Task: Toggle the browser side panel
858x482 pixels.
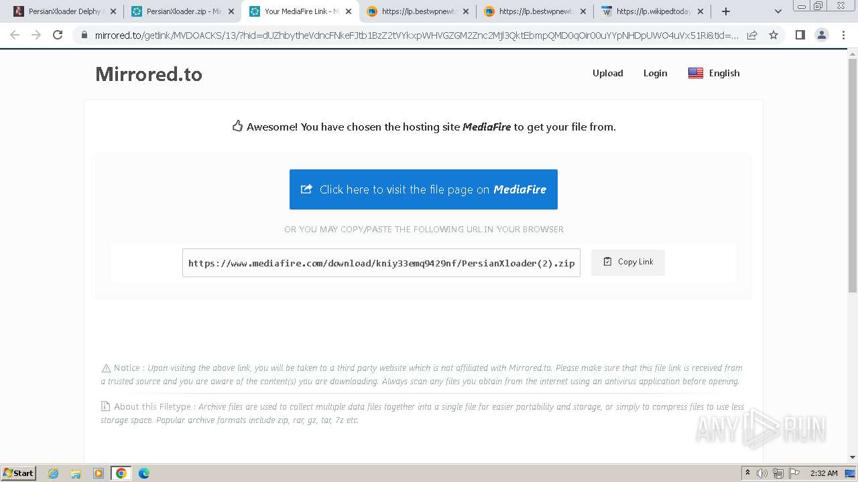Action: tap(800, 35)
